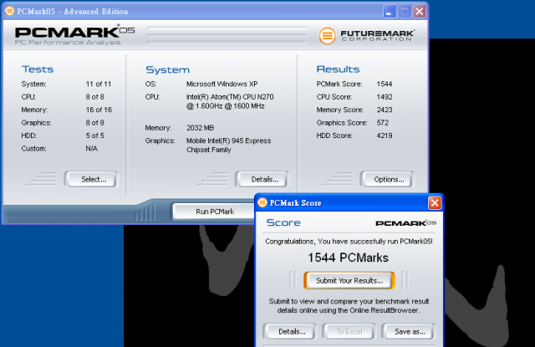The image size is (535, 347).
Task: Click the Results section heading
Action: point(338,69)
